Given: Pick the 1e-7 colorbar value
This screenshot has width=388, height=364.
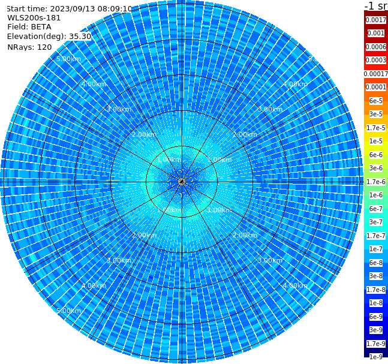Looking at the screenshot, I should 376,249.
